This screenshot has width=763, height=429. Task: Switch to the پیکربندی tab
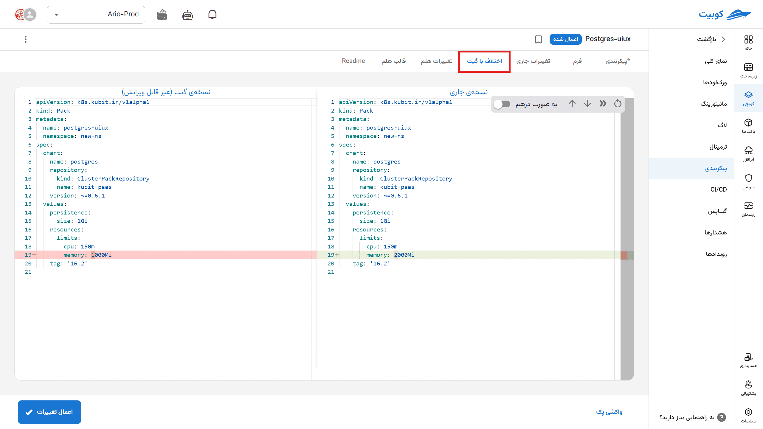618,61
